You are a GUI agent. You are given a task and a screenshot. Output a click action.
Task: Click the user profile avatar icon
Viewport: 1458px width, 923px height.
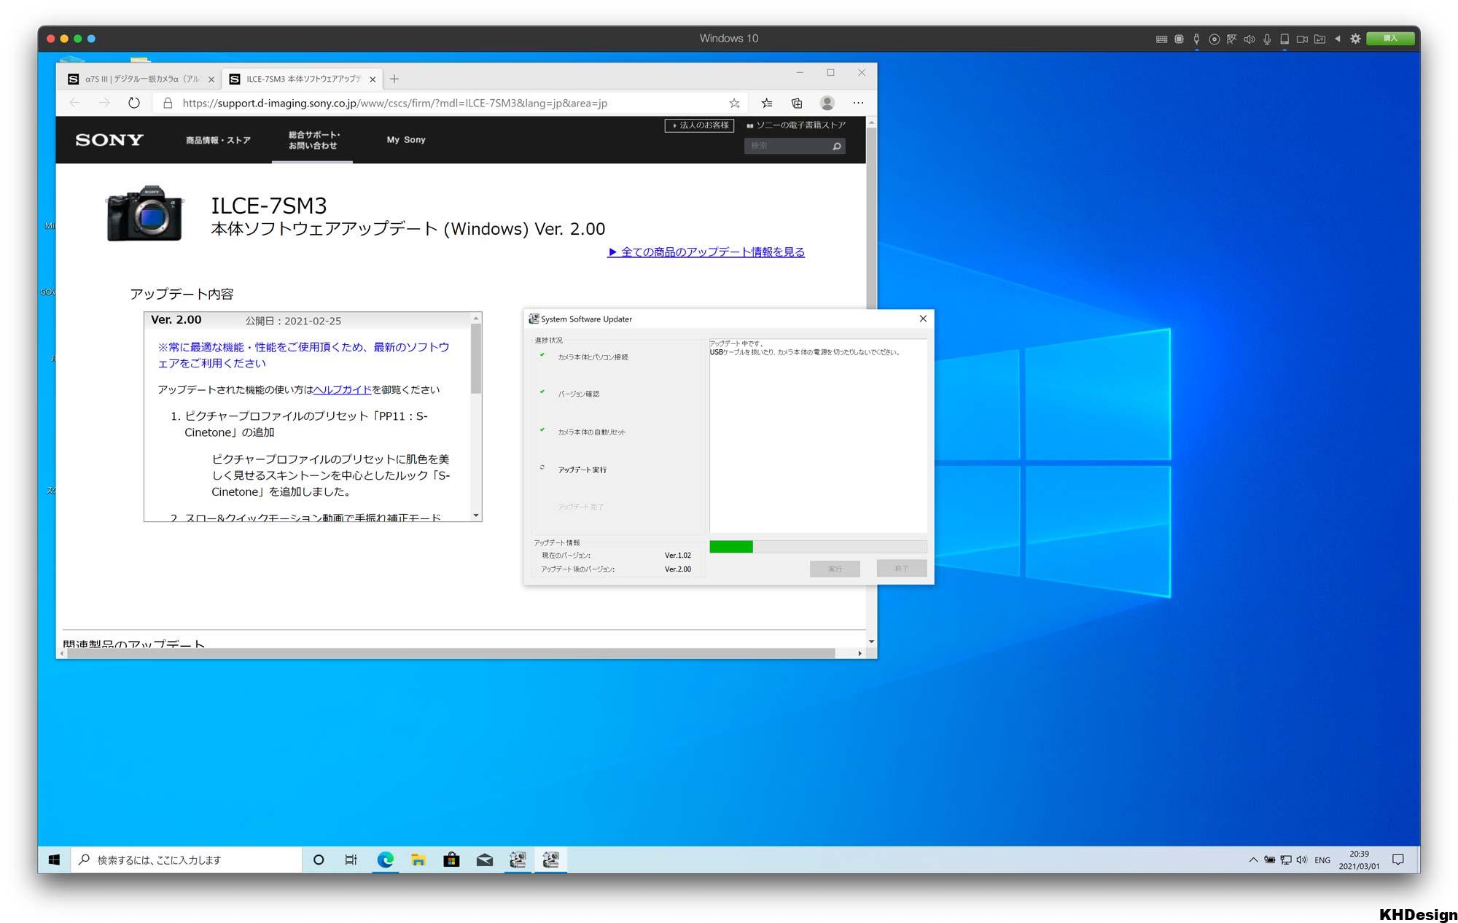827,103
